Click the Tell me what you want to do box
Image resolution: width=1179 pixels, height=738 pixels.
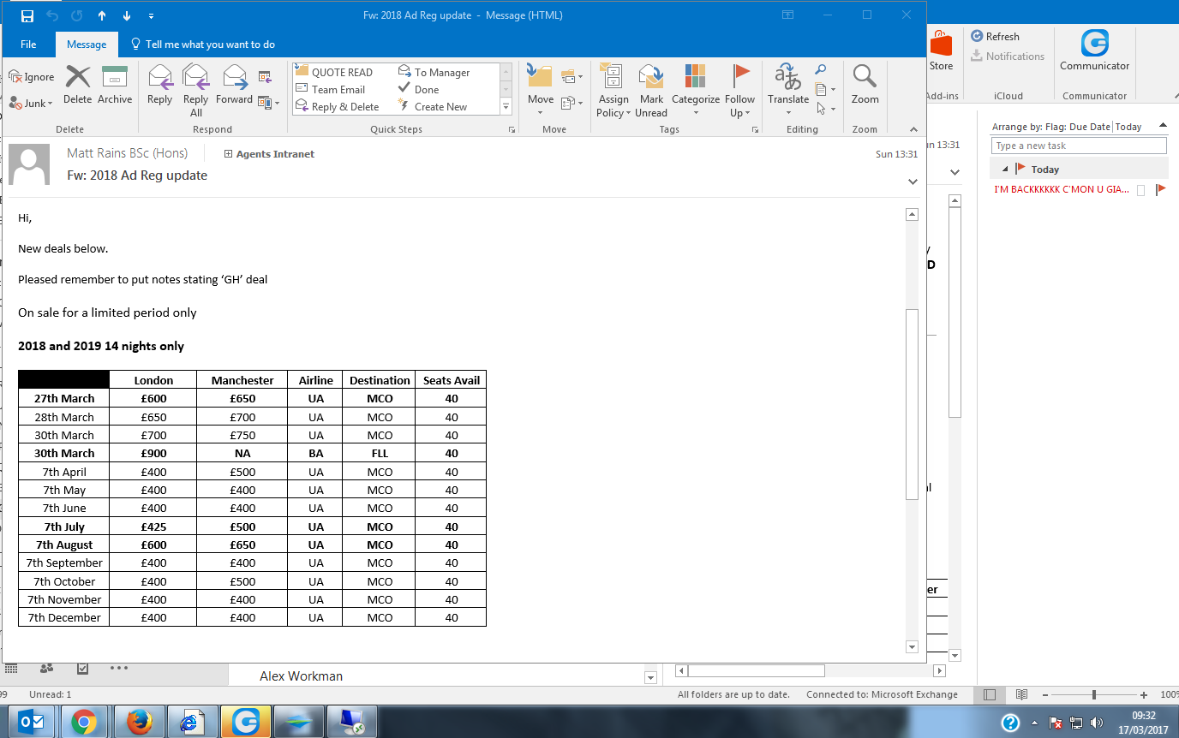203,45
